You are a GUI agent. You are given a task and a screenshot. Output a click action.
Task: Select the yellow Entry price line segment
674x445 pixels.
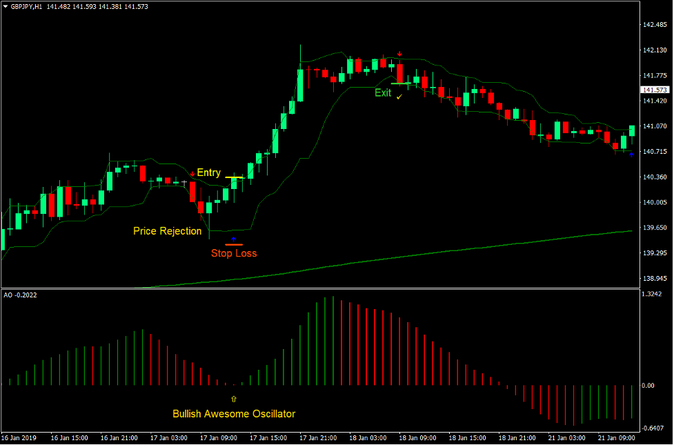[235, 177]
